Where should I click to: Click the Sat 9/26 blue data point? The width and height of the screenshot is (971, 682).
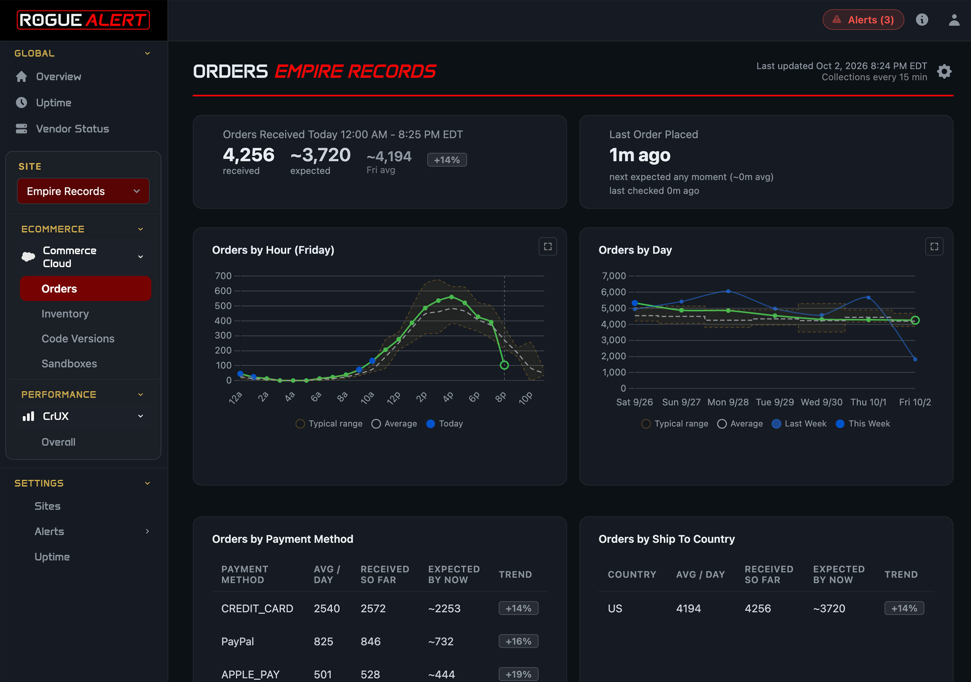tap(634, 303)
